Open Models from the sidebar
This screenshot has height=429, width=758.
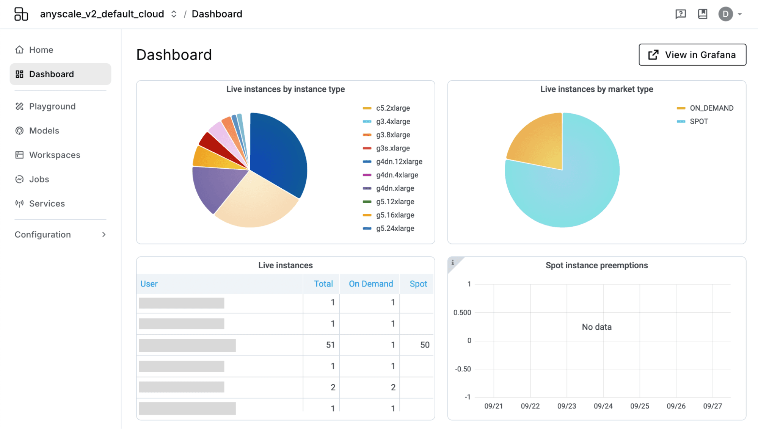point(60,130)
